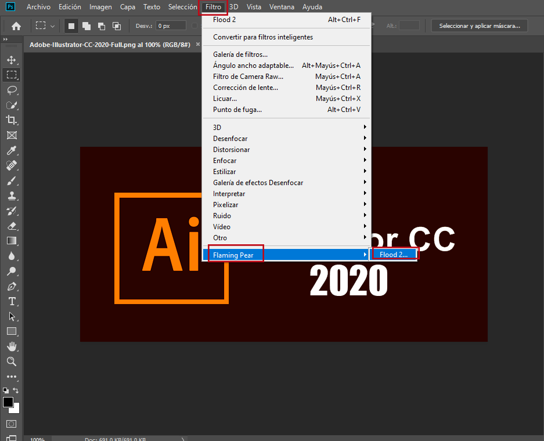
Task: Select the Move tool
Action: tap(12, 60)
